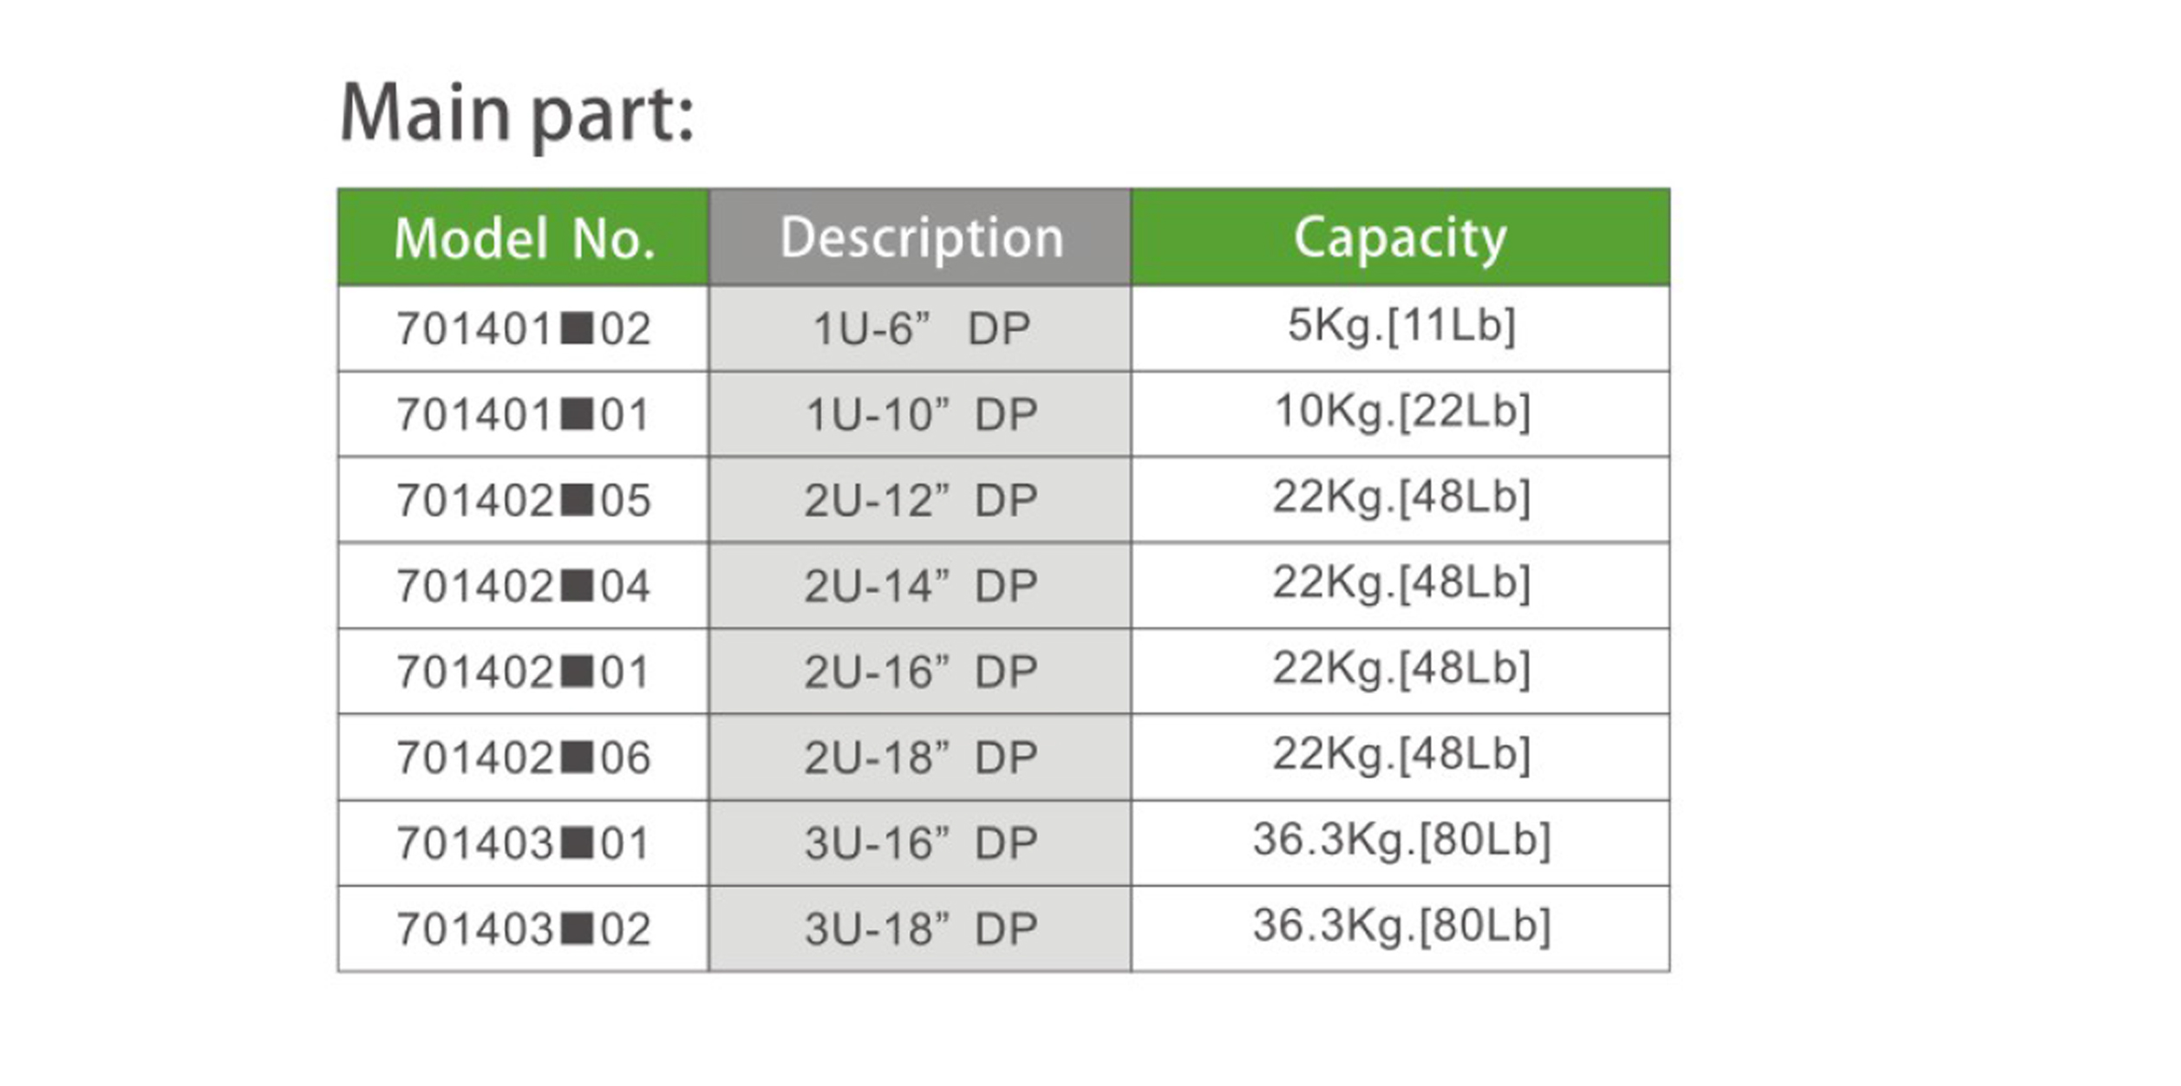Select the model number for 2U-16" DP

click(523, 673)
